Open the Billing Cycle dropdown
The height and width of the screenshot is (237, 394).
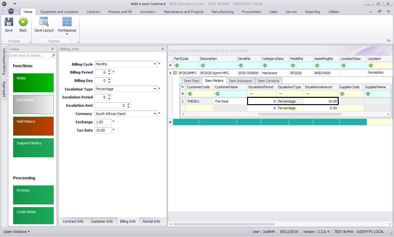tap(155, 64)
